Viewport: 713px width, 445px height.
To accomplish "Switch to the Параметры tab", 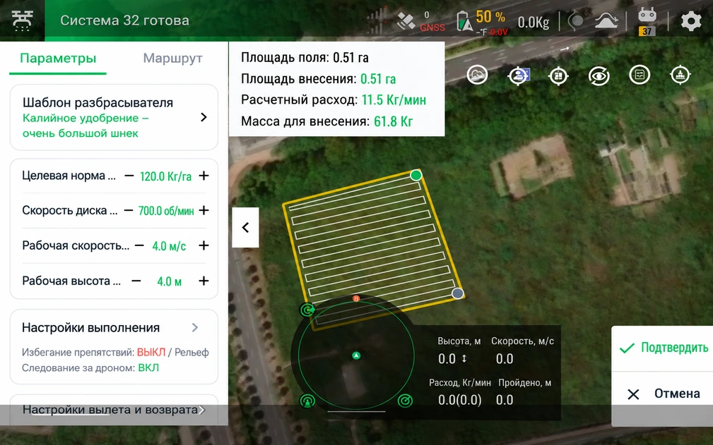I will (58, 59).
